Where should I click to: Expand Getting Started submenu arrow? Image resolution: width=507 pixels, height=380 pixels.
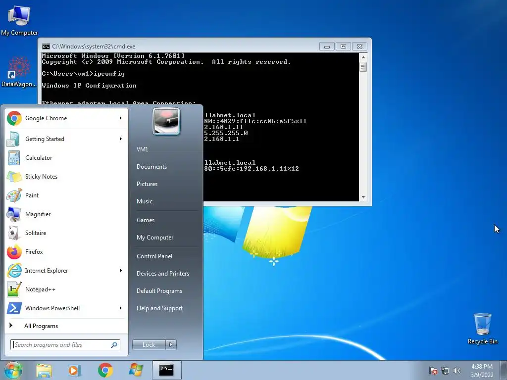pos(121,139)
